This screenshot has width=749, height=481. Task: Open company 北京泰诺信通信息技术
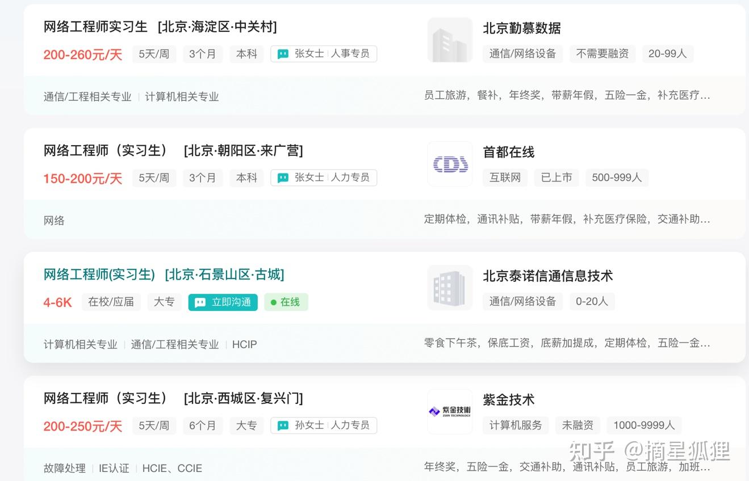pos(548,276)
